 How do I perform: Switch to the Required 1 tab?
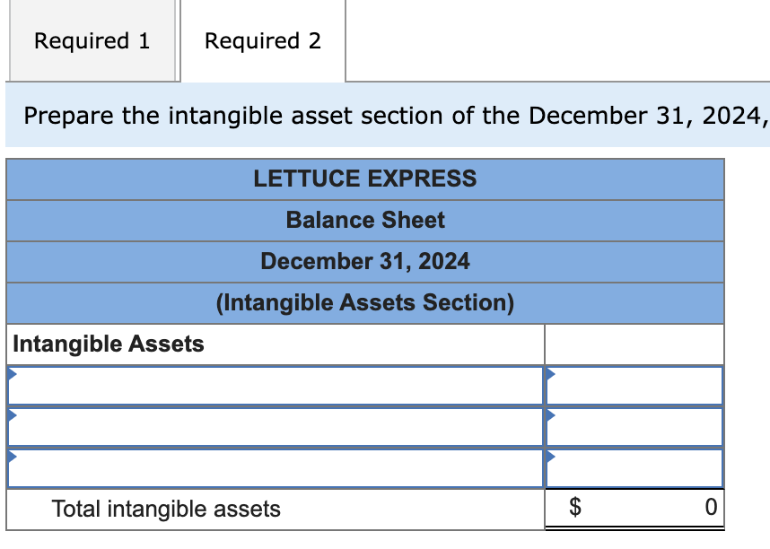pyautogui.click(x=91, y=41)
